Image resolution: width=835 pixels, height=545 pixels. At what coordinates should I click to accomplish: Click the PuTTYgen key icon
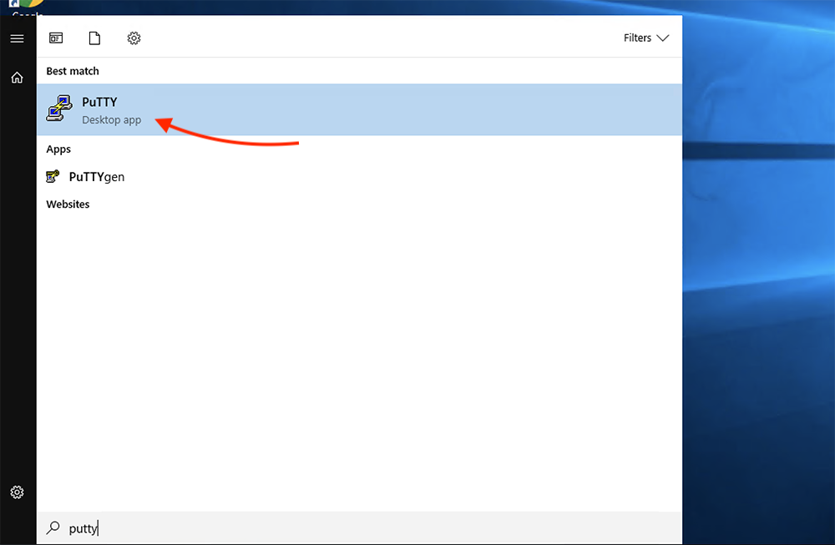(x=53, y=176)
